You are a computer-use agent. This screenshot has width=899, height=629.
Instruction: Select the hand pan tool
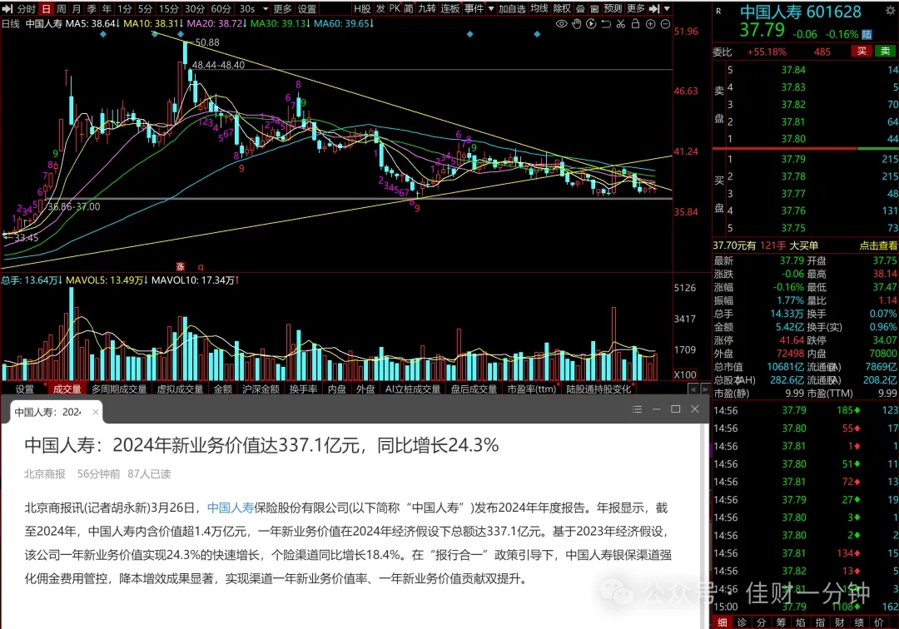[x=576, y=24]
